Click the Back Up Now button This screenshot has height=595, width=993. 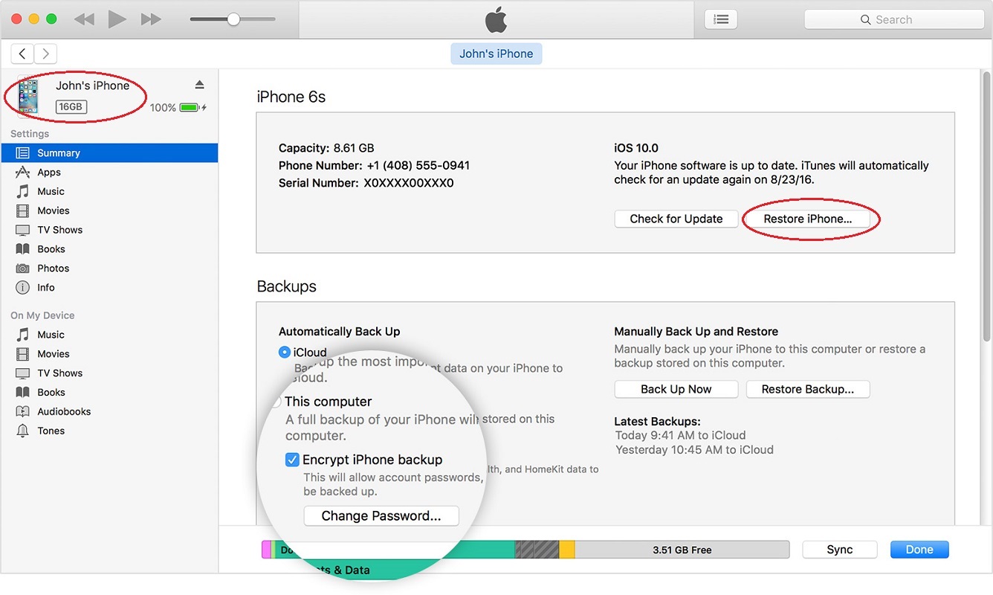pos(676,389)
